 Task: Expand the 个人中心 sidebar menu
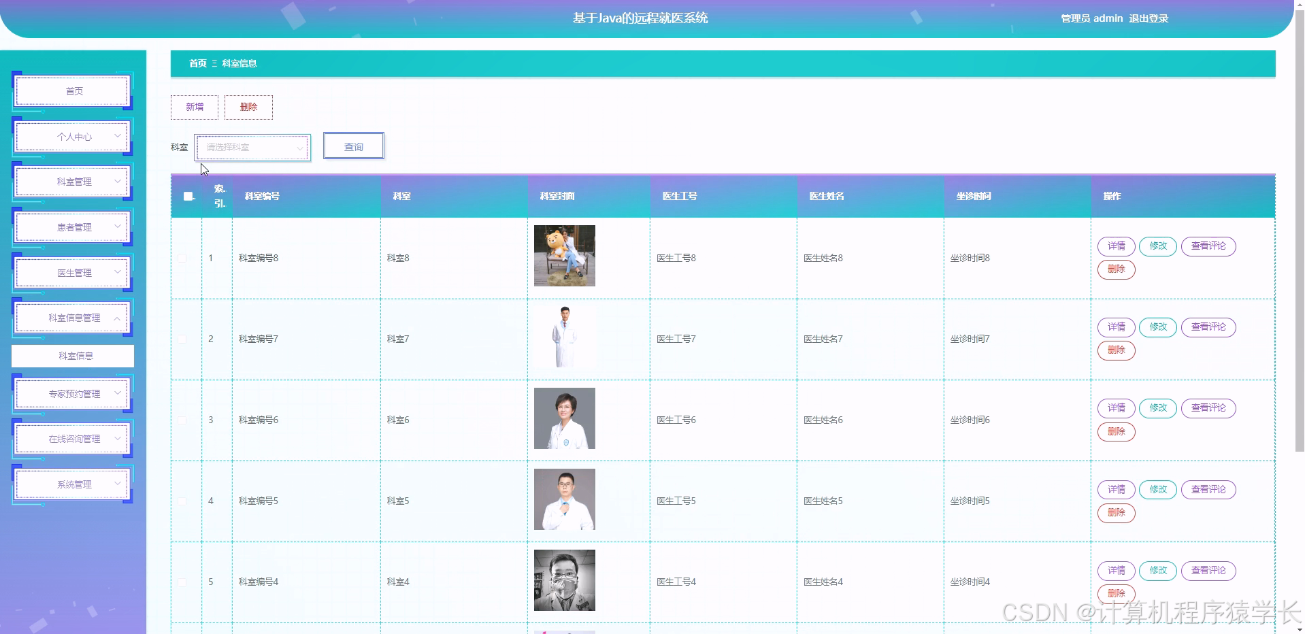coord(73,137)
